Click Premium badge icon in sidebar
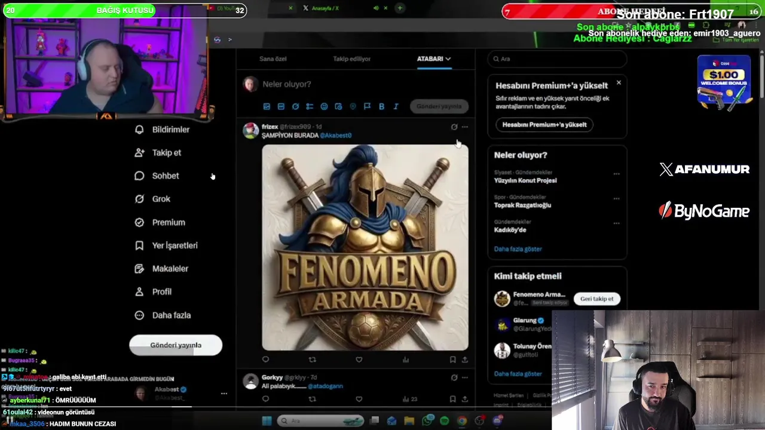The height and width of the screenshot is (430, 765). coord(139,222)
